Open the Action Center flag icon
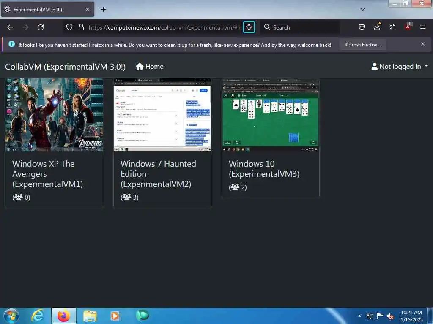The height and width of the screenshot is (324, 433). click(380, 316)
